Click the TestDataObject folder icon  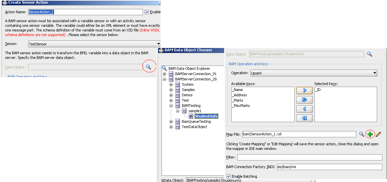click(178, 127)
